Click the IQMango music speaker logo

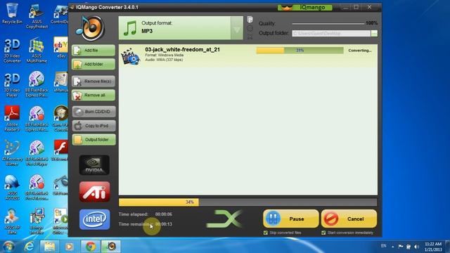(x=91, y=28)
